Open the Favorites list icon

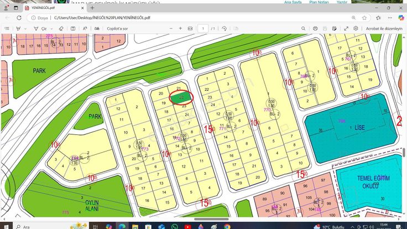378,18
